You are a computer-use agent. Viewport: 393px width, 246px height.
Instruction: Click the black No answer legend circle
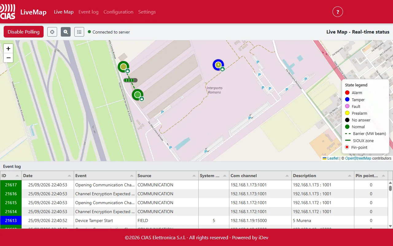pos(347,120)
